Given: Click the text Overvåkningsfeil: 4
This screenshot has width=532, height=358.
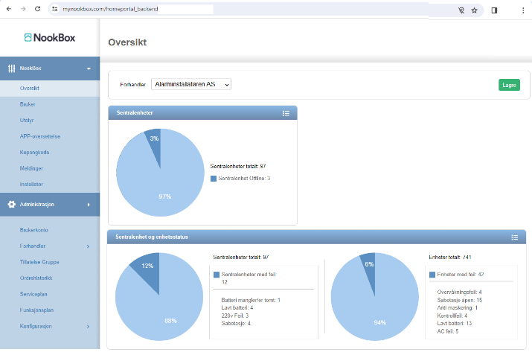Looking at the screenshot, I should click(459, 293).
